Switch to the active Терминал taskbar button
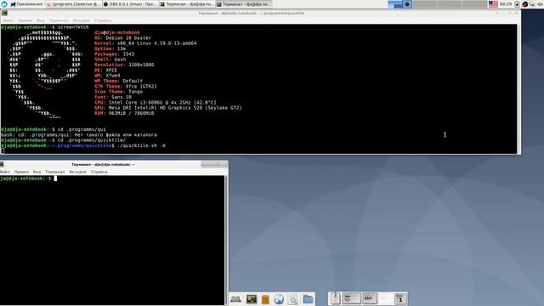The height and width of the screenshot is (306, 544). click(244, 4)
